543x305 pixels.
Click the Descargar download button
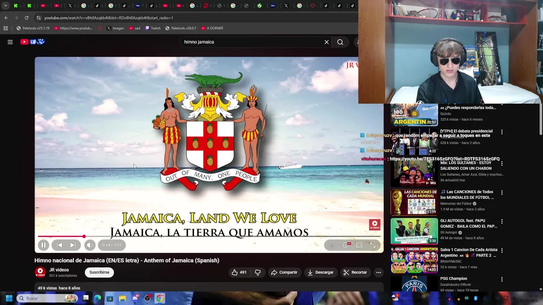point(321,272)
